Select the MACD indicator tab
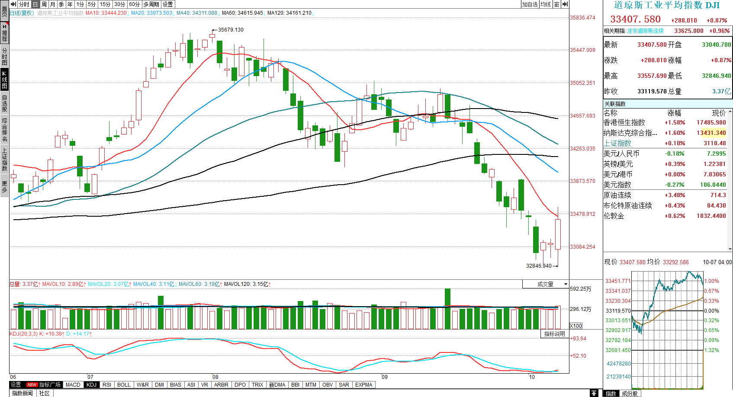Screen dimensions: 733x397 click(73, 384)
